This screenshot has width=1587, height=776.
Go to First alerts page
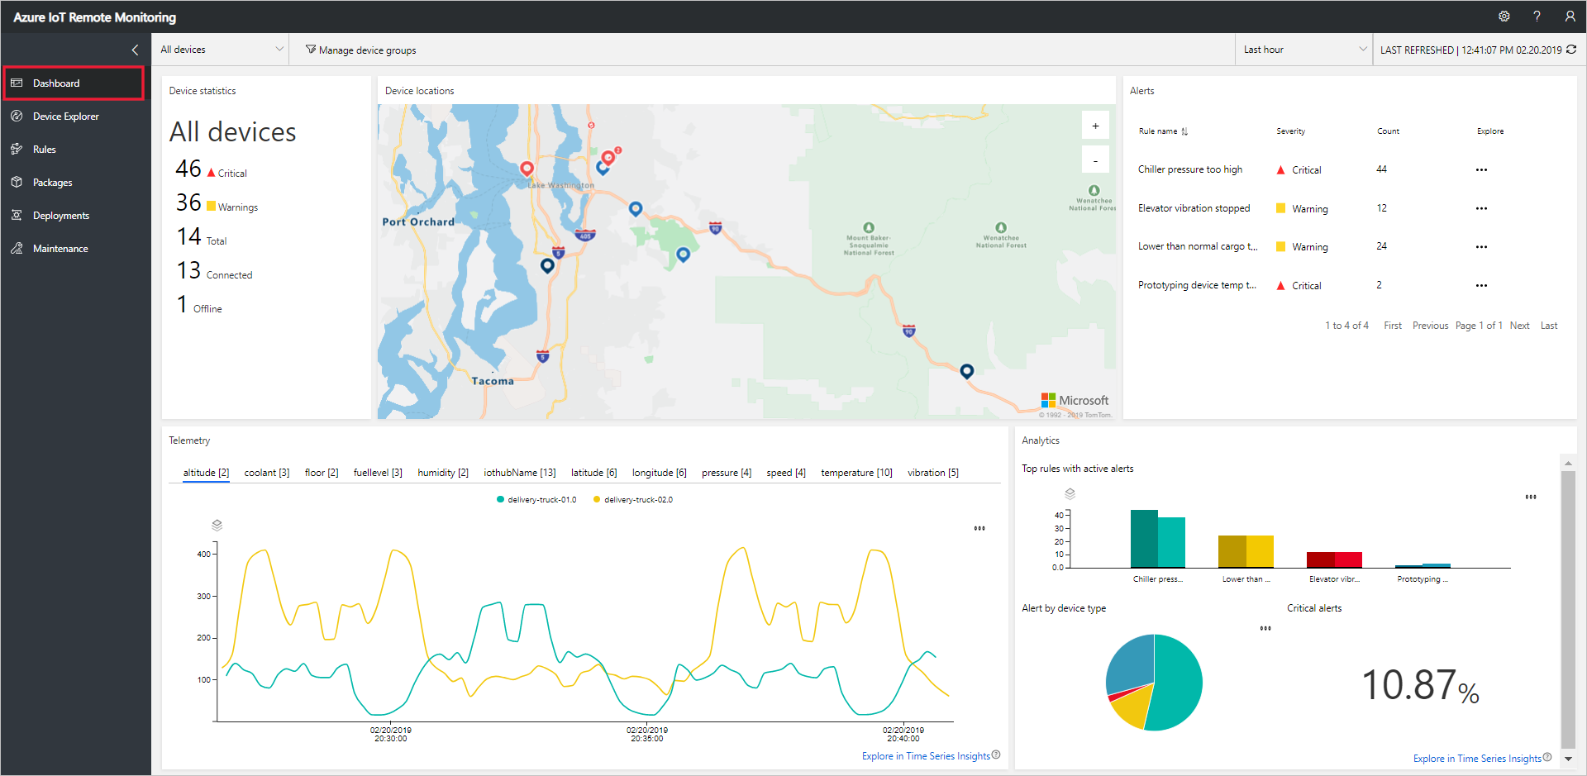point(1393,326)
